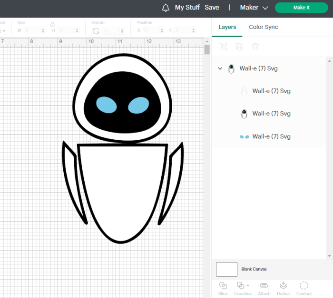Click the Flatten tool
The image size is (333, 298).
(x=284, y=288)
